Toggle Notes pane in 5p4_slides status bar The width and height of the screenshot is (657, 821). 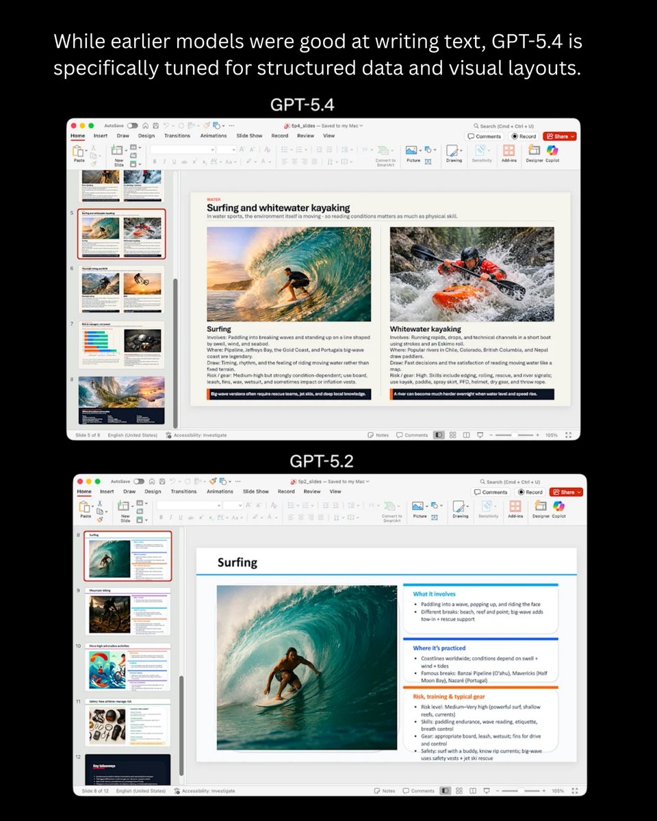[378, 435]
